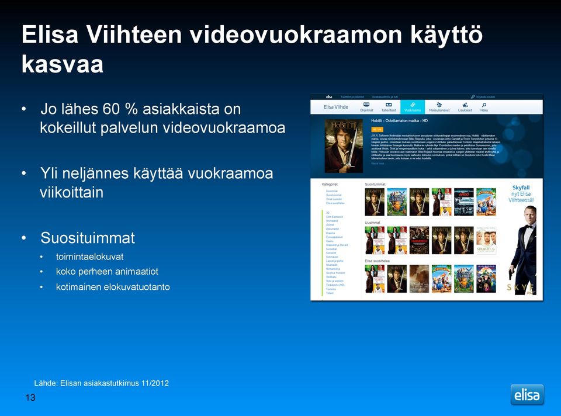Select the Draama category
561x416 pixels.
[x=330, y=233]
